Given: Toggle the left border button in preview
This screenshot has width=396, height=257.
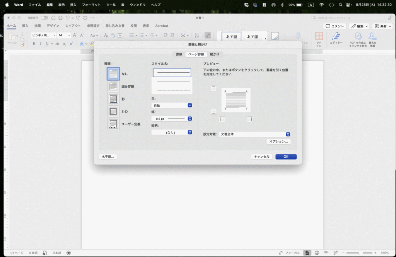Looking at the screenshot, I should point(222,119).
